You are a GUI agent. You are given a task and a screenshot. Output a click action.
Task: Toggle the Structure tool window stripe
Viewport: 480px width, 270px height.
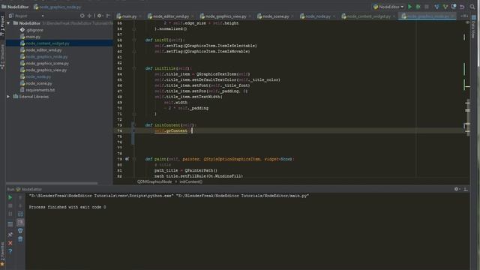click(2, 57)
